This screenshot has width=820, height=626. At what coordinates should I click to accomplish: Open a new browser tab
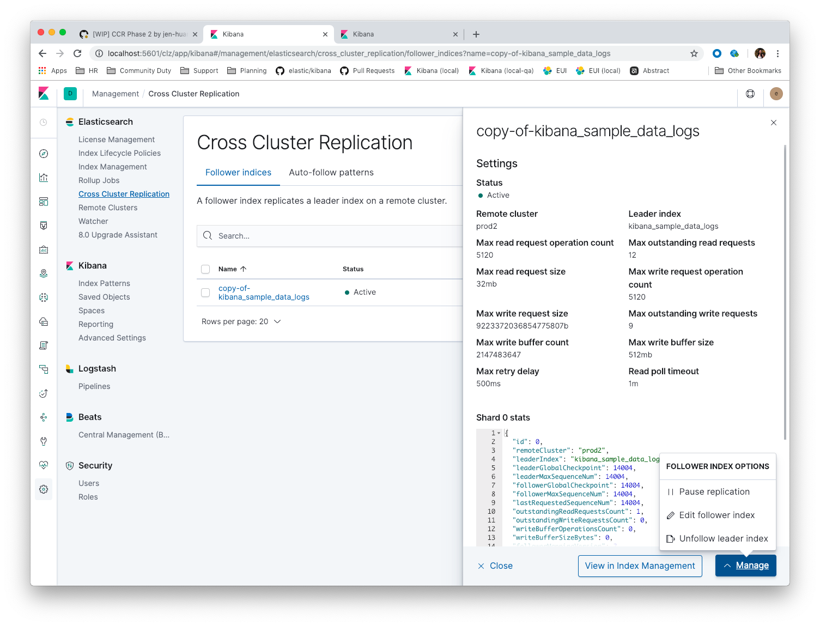476,34
